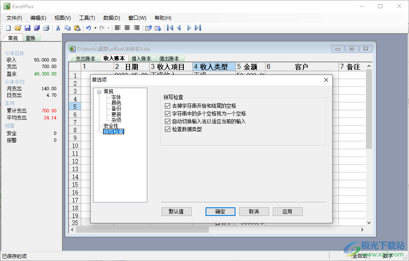The image size is (409, 261).
Task: Select 拼写检查 in preferences tree
Action: pyautogui.click(x=114, y=132)
